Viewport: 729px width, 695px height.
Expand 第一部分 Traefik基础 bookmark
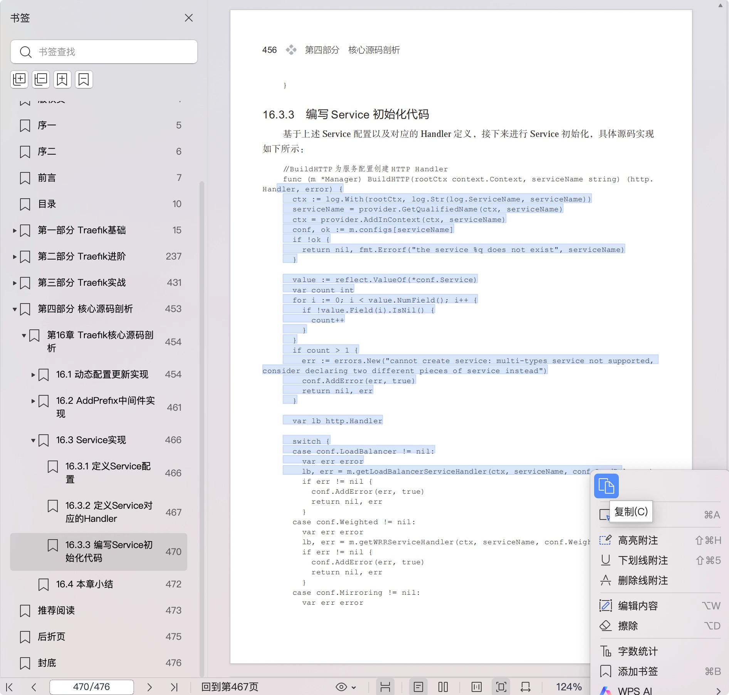point(15,231)
